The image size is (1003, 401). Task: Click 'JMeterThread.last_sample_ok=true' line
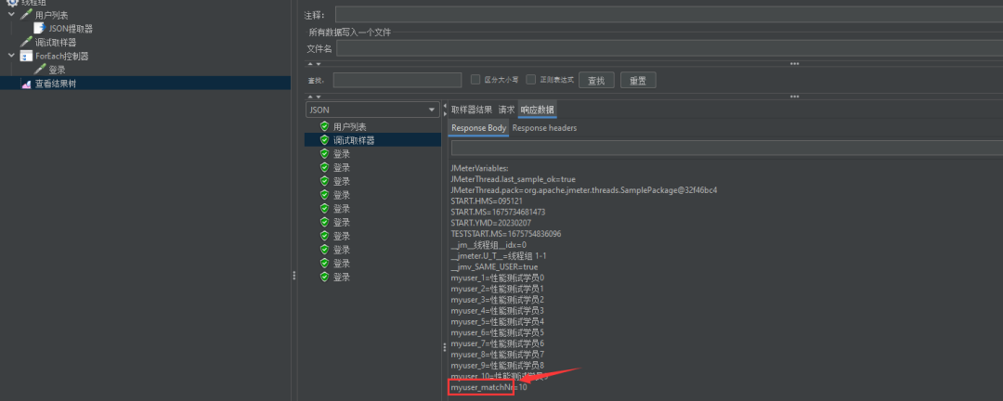513,179
